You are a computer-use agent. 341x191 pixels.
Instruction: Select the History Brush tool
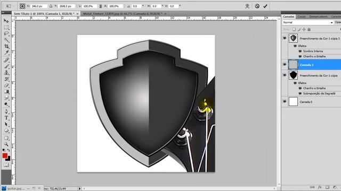click(x=6, y=79)
